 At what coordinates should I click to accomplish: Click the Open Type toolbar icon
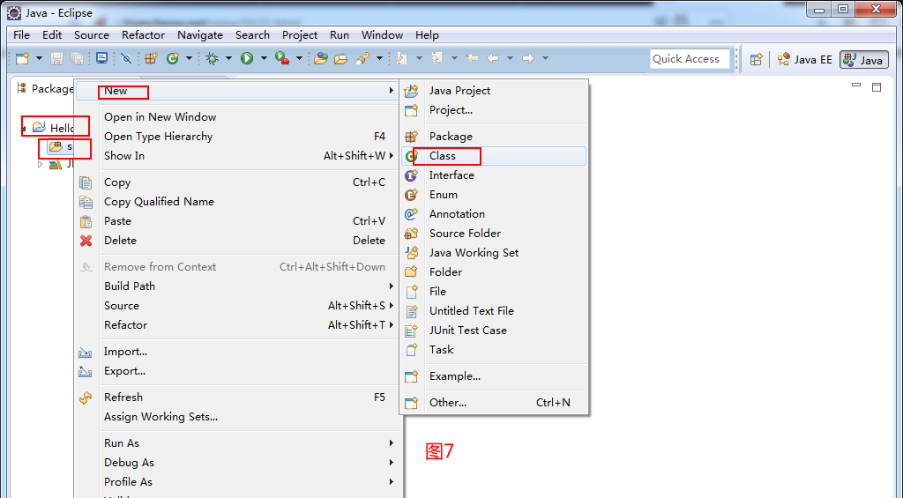(x=321, y=58)
